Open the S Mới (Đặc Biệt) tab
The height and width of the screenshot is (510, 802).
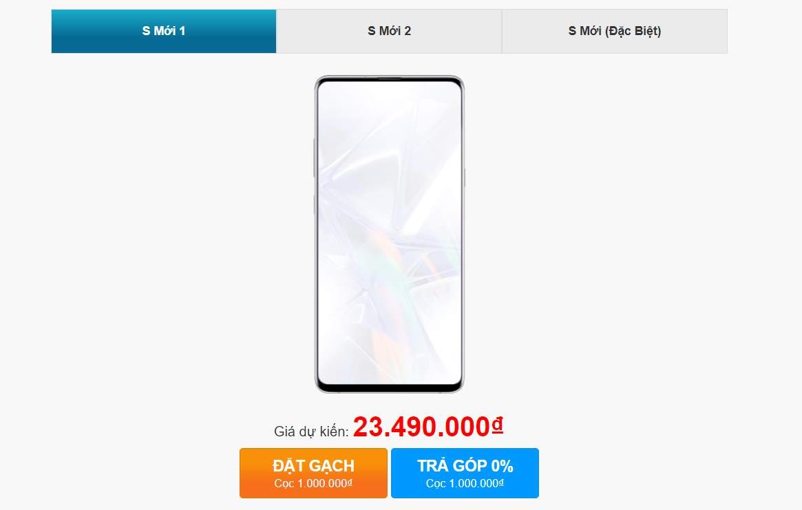(x=615, y=30)
